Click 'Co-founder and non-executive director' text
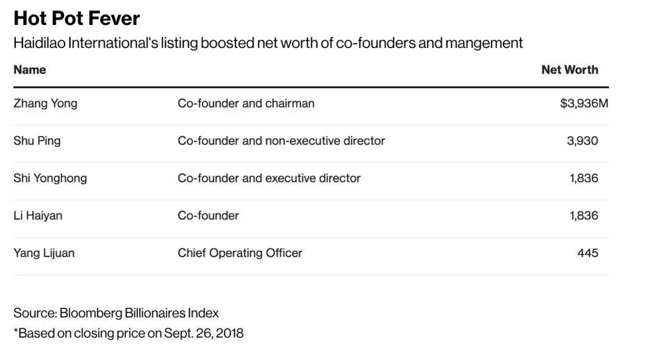Viewport: 657px width, 352px height. click(281, 141)
